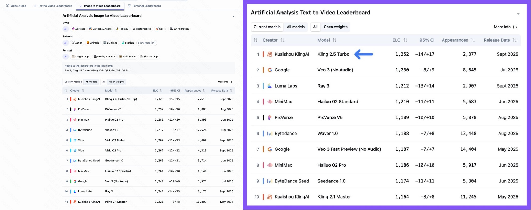531x210 pixels.
Task: Filter format by Short Prompt
Action: pyautogui.click(x=149, y=57)
